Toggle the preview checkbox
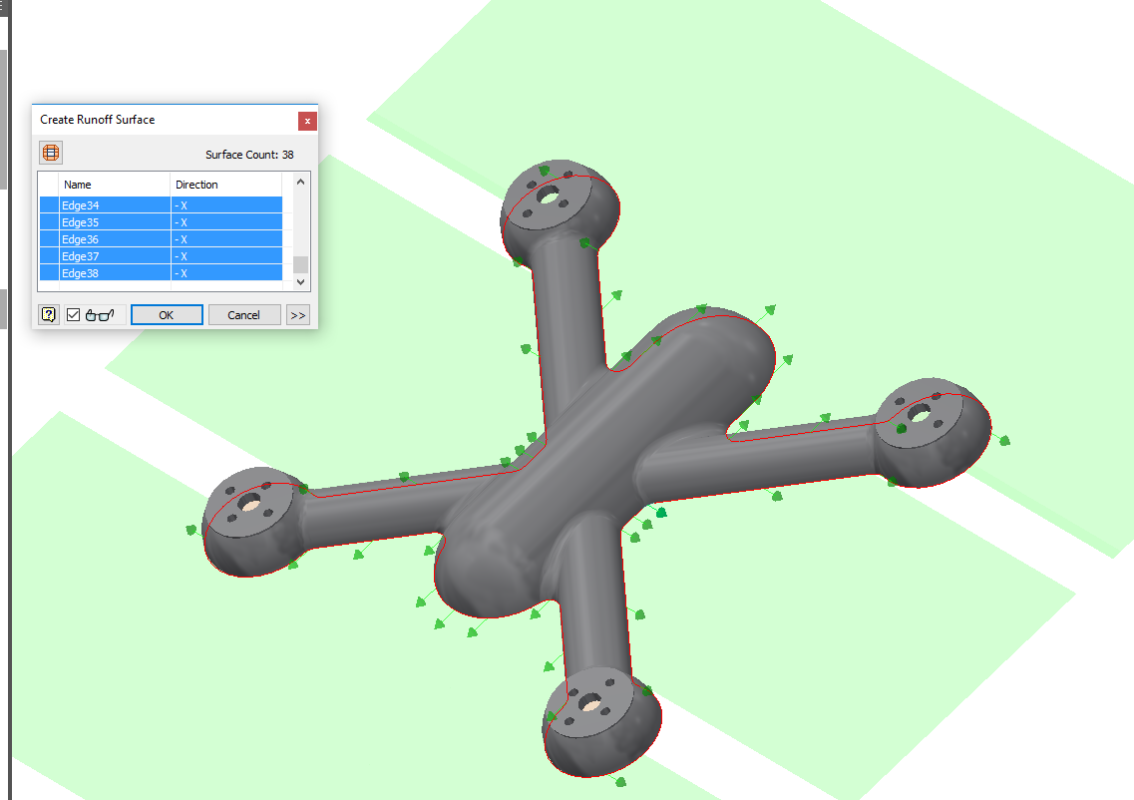The height and width of the screenshot is (800, 1134). coord(73,314)
